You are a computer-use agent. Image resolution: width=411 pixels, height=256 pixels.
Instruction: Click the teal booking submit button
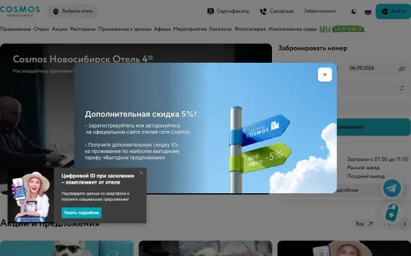(x=373, y=127)
